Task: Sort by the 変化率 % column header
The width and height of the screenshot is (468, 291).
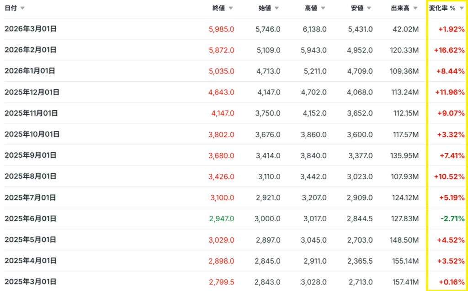Action: [442, 8]
